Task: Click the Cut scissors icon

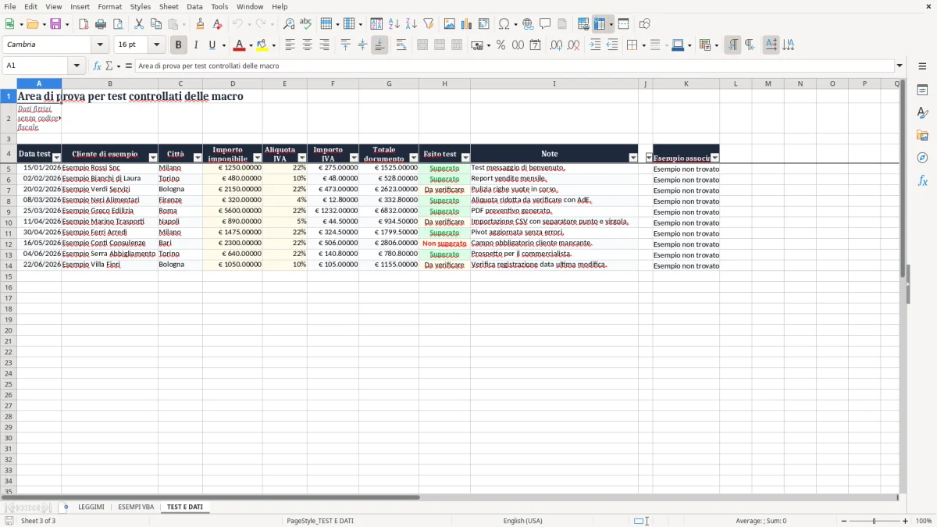Action: click(x=139, y=24)
